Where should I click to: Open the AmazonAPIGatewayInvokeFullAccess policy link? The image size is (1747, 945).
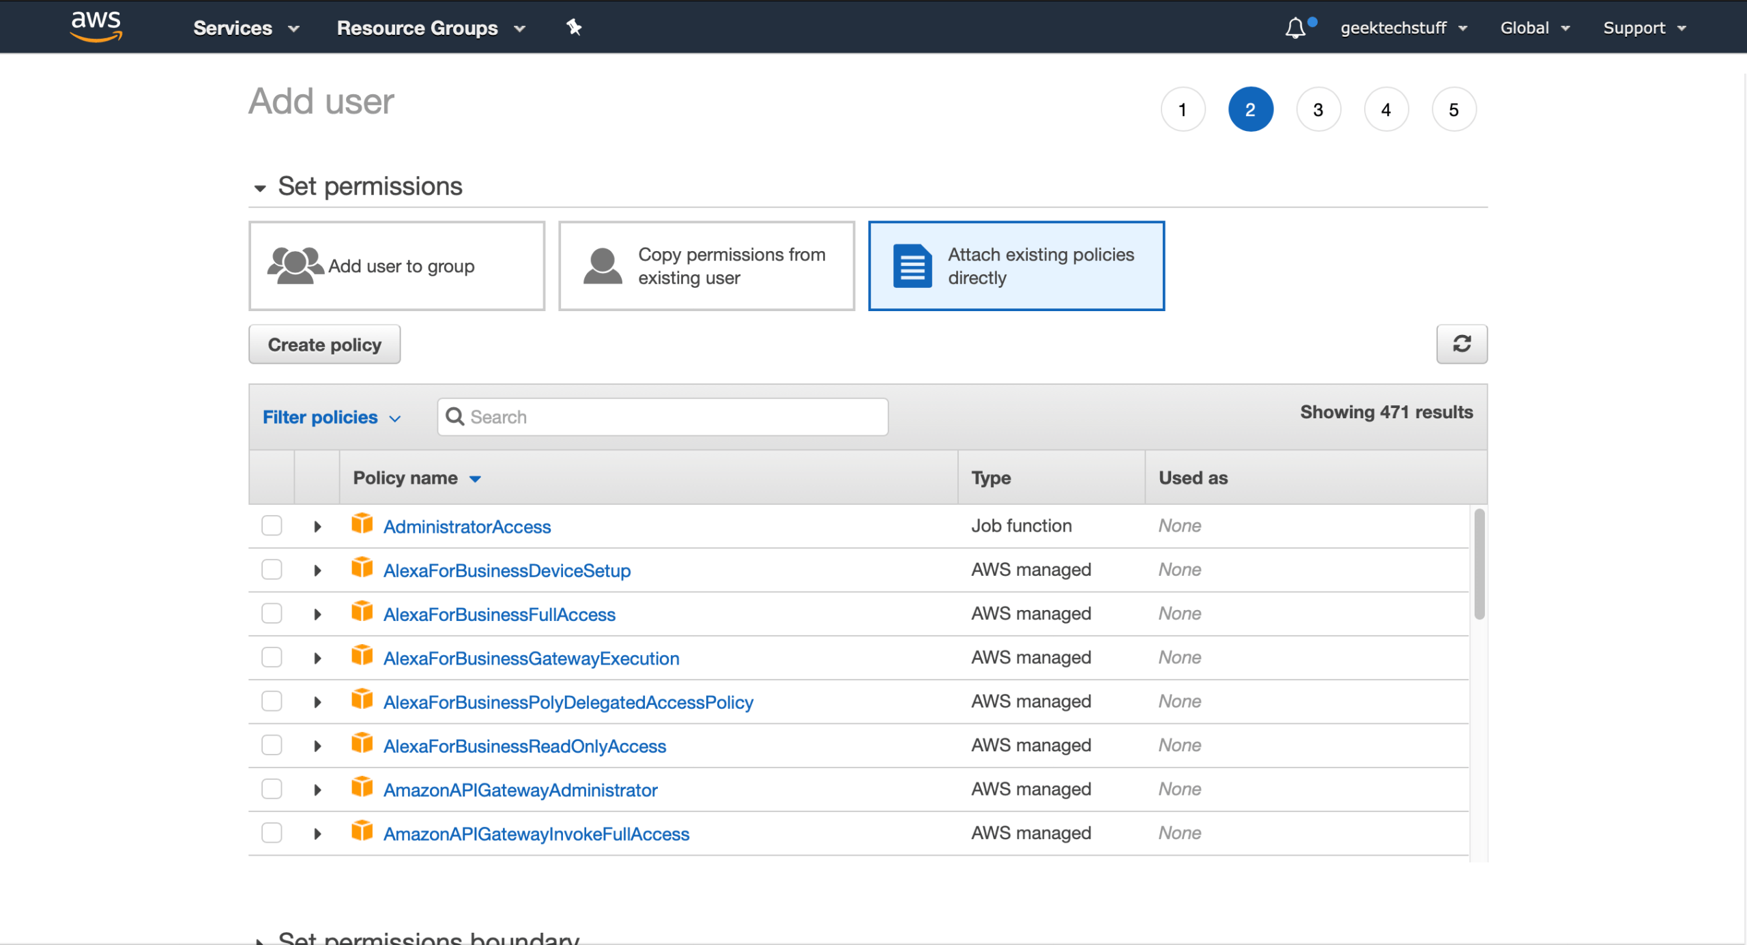coord(536,833)
